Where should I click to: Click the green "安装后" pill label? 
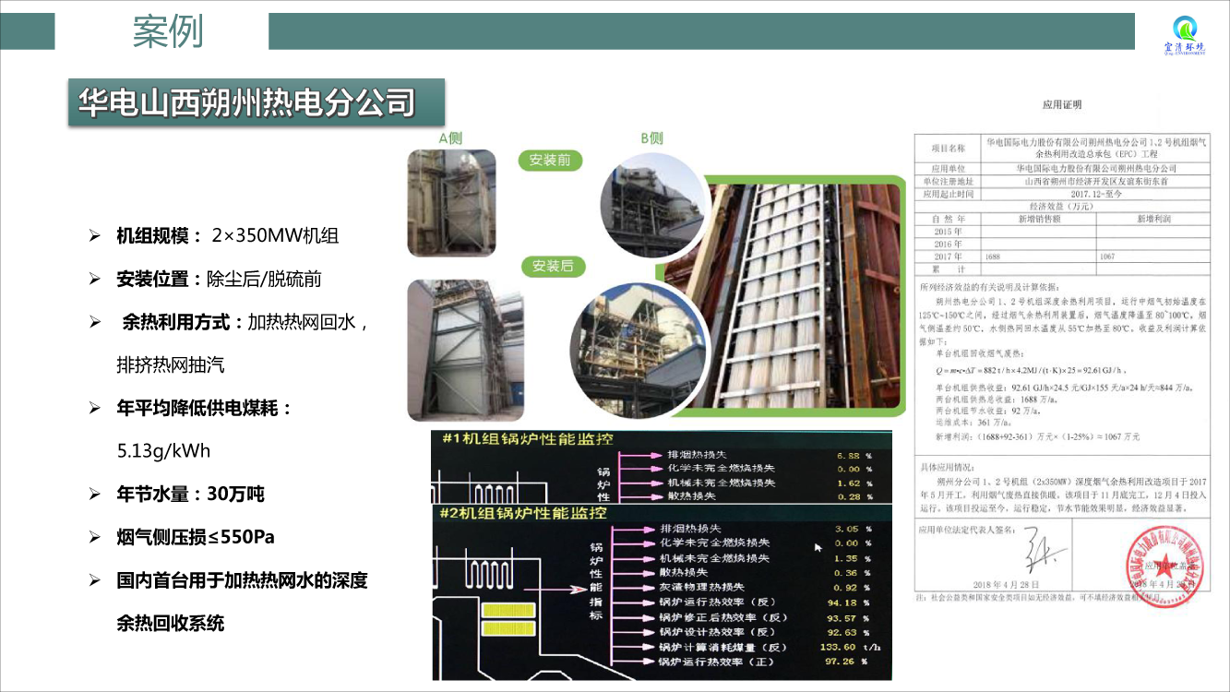point(553,266)
